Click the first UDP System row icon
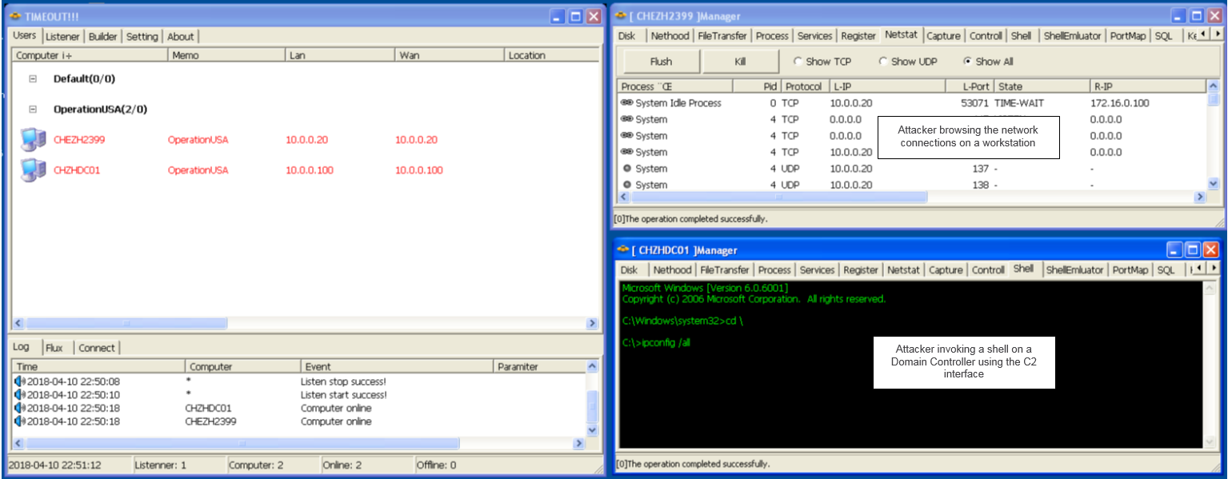Image resolution: width=1228 pixels, height=479 pixels. pyautogui.click(x=626, y=169)
